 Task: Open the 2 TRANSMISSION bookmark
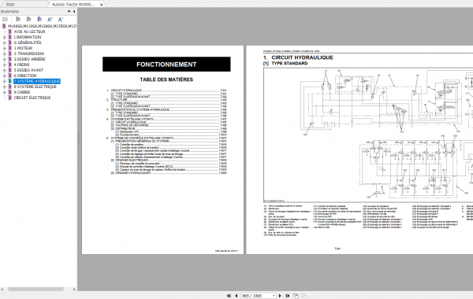tap(28, 54)
